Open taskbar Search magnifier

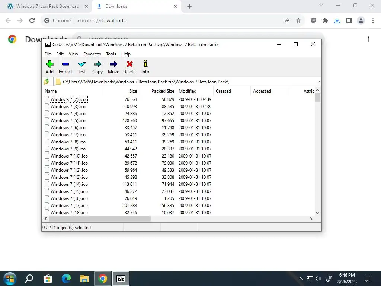pyautogui.click(x=29, y=279)
